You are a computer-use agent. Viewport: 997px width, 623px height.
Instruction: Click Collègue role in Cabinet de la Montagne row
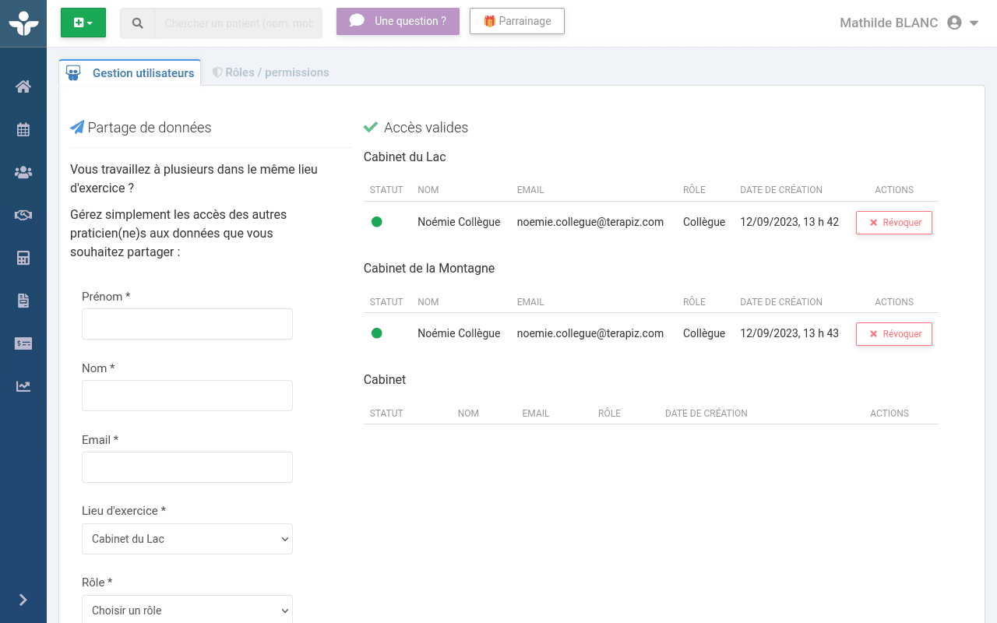coord(704,333)
